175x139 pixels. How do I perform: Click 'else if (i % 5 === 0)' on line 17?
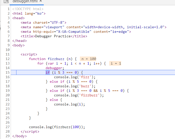pyautogui.click(x=72, y=81)
